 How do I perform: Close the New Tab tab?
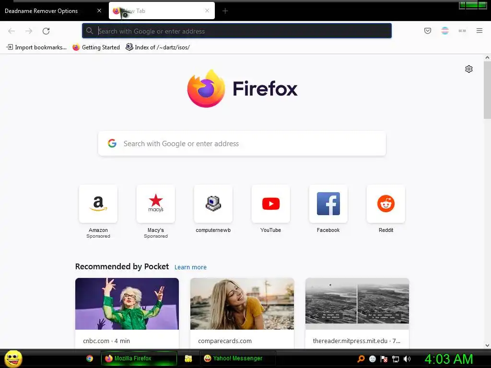pos(207,11)
